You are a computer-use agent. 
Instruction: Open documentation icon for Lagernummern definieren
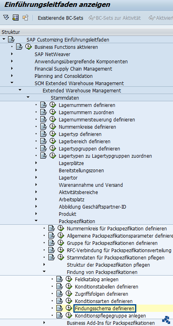(x=43, y=105)
